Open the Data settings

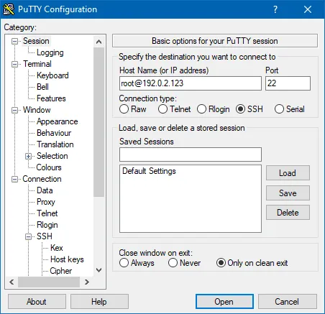tap(45, 190)
